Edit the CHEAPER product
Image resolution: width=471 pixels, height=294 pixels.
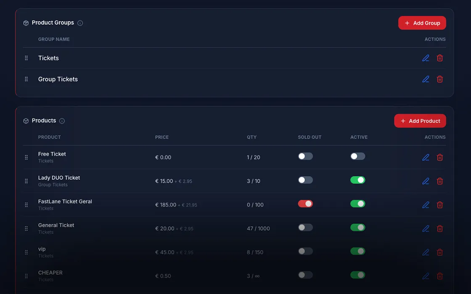point(426,276)
